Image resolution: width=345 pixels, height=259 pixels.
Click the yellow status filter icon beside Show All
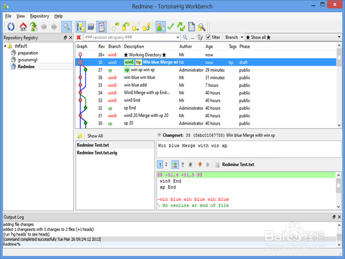click(80, 136)
